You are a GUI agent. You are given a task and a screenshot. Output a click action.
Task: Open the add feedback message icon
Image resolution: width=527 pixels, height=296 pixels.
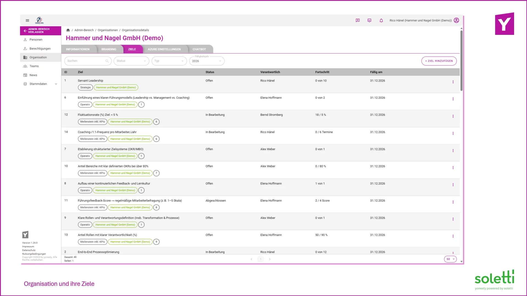coord(358,20)
